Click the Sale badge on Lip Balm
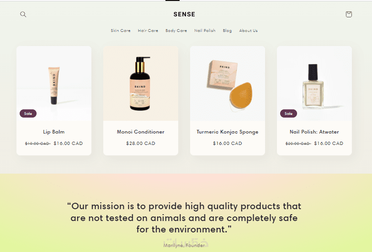The height and width of the screenshot is (252, 372). [x=28, y=113]
